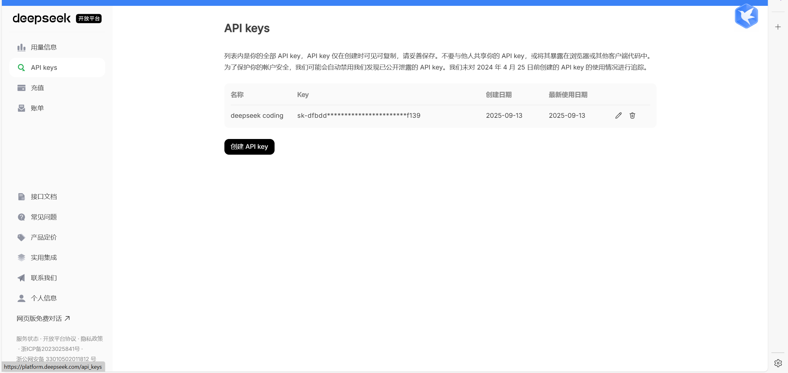Click the 个人信息 person icon
Screen dimensions: 788x373
click(21, 298)
